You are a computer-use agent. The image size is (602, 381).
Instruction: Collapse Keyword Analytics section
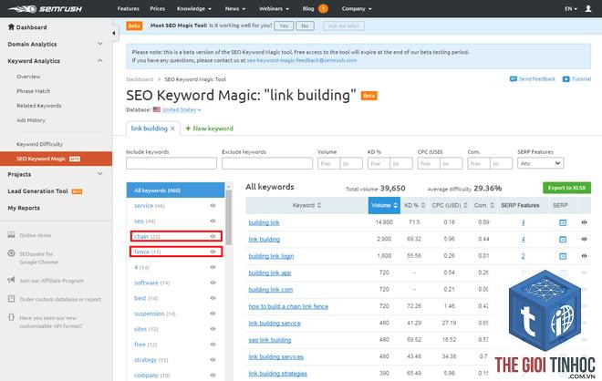[99, 61]
